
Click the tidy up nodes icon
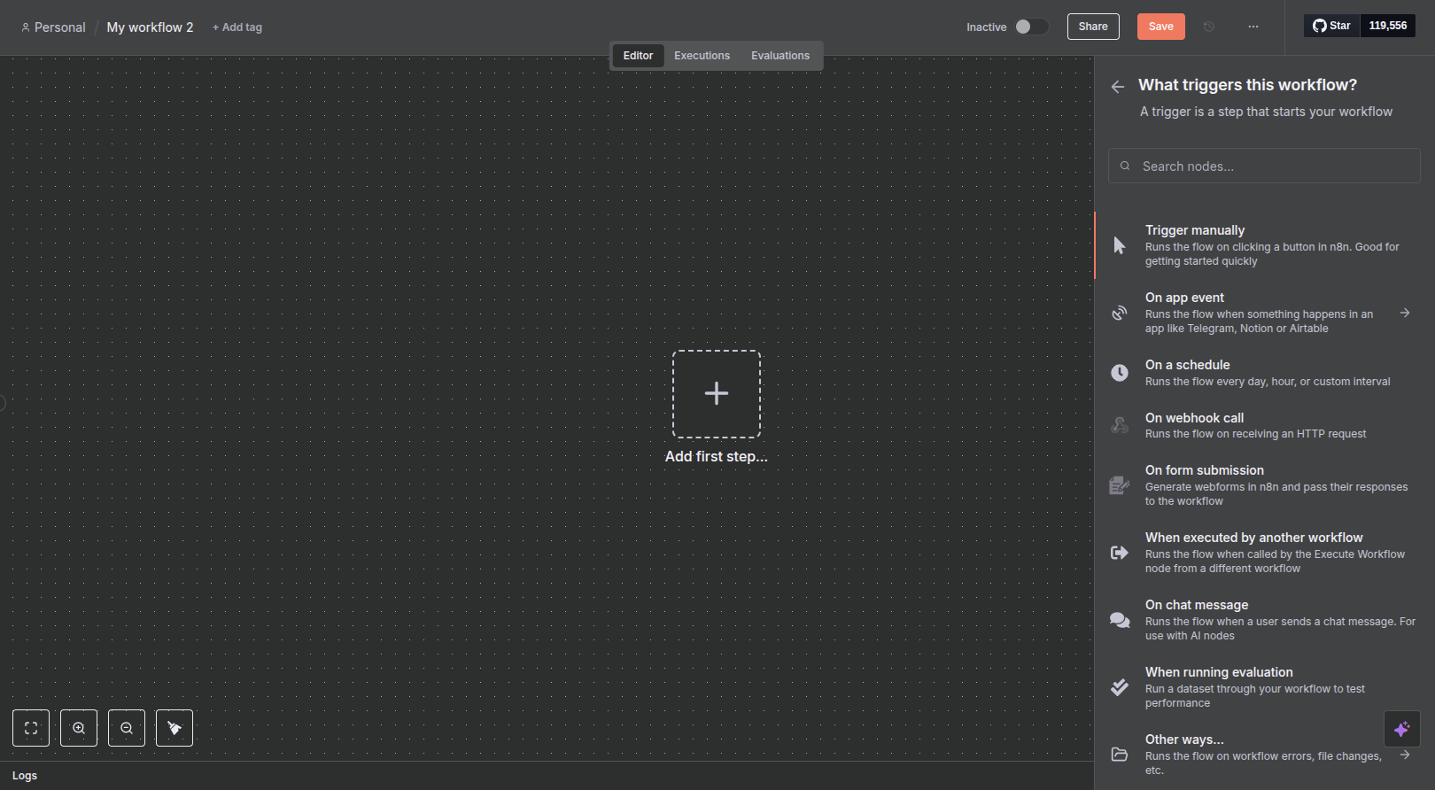[175, 728]
